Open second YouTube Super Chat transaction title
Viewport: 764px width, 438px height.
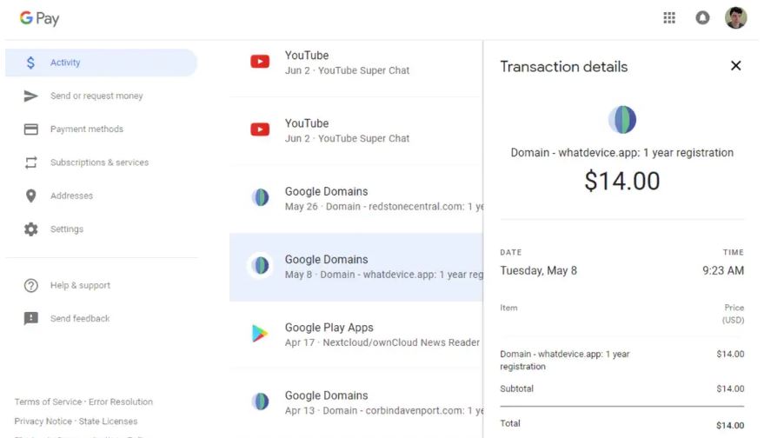307,123
